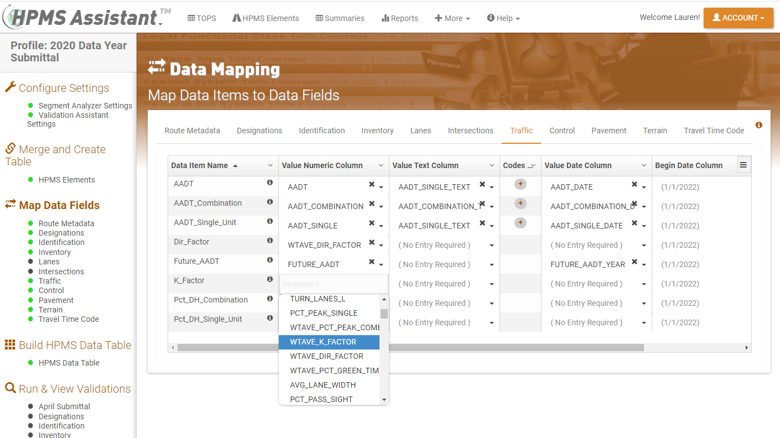Open the More dropdown in the top navigation
The height and width of the screenshot is (438, 780).
pos(453,18)
